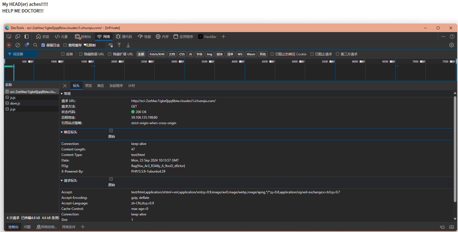Check the 反转 invert filter checkbox

63,54
